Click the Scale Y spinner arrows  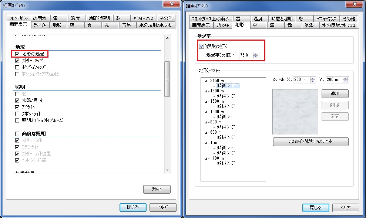tap(345, 80)
